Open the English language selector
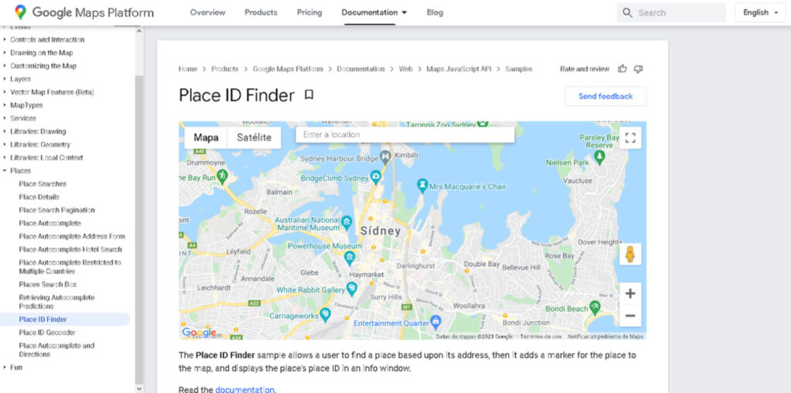791x393 pixels. coord(760,12)
